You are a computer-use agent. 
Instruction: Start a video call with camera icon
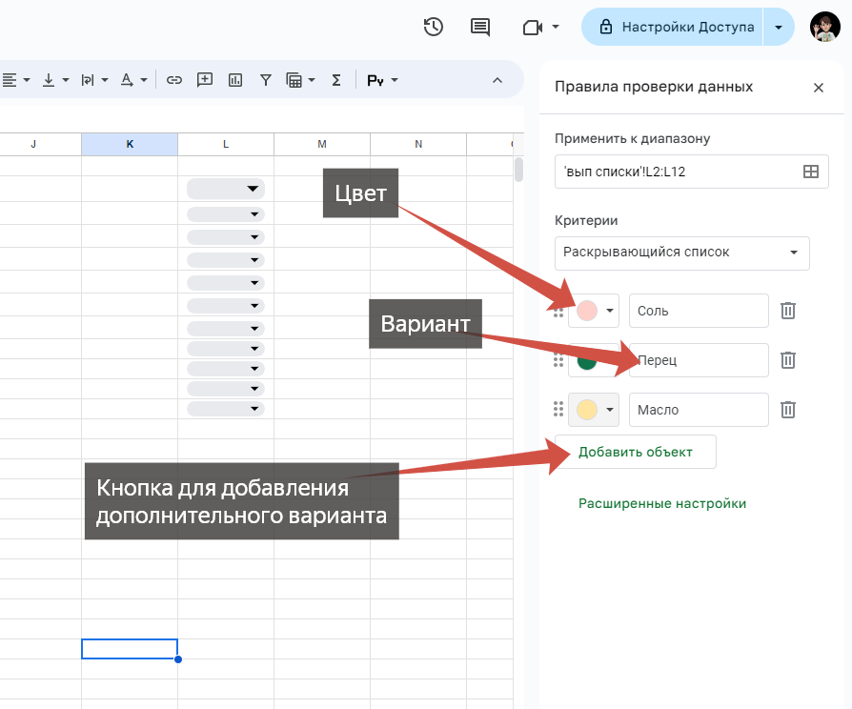533,28
